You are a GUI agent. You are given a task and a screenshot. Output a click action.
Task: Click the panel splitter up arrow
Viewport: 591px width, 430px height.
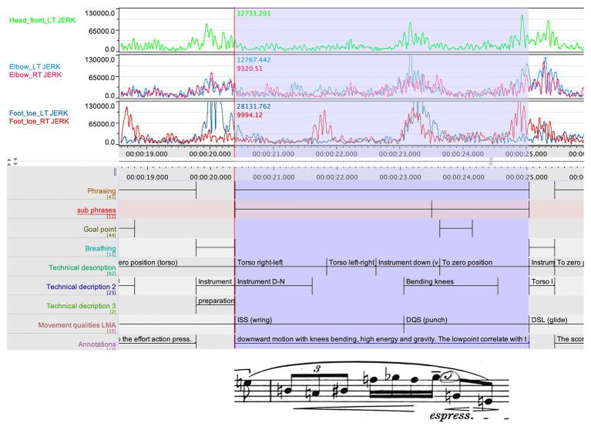(9, 161)
